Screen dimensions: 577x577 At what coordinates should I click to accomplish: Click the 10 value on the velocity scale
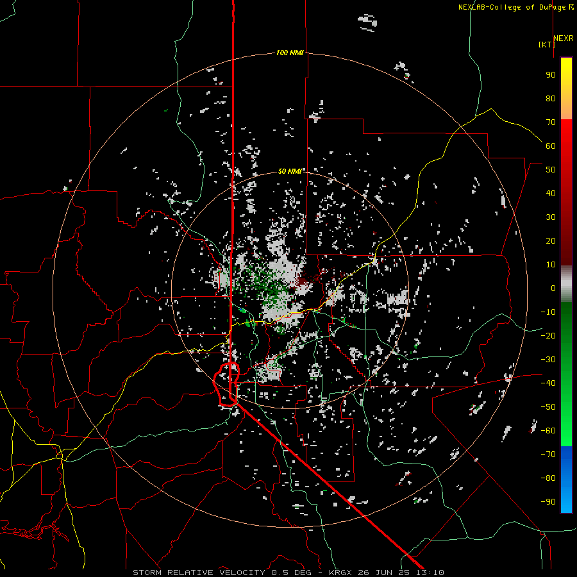click(x=551, y=265)
